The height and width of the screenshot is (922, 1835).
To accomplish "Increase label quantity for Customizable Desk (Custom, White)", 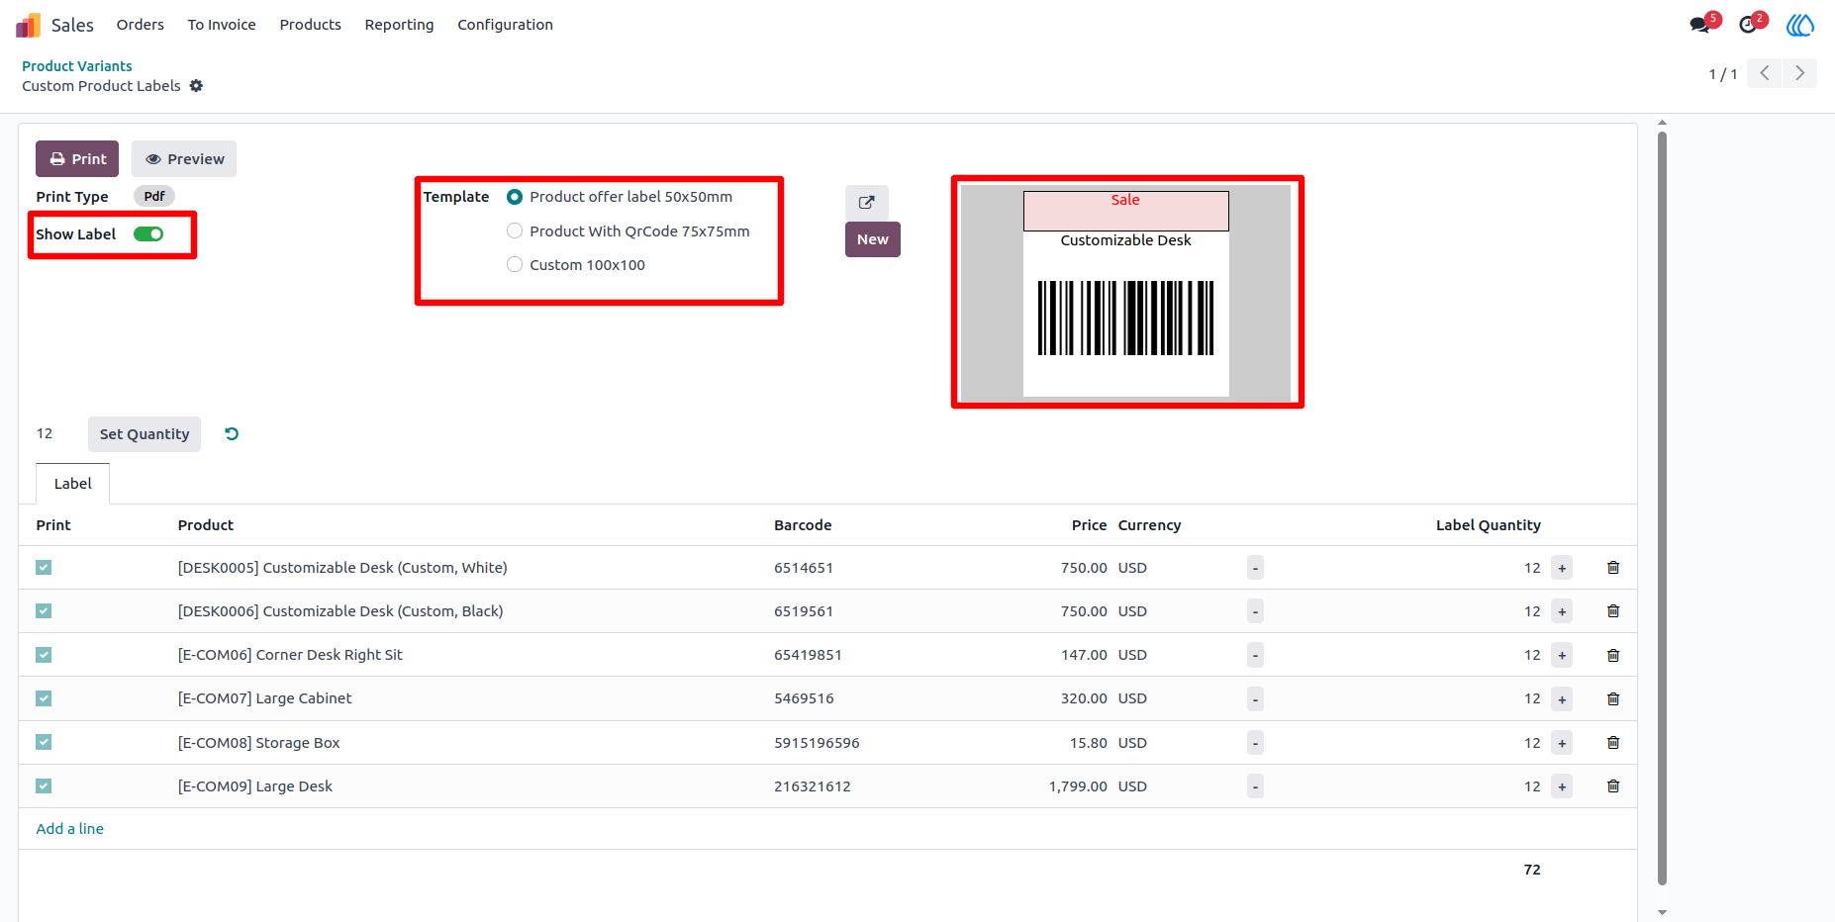I will pos(1562,568).
